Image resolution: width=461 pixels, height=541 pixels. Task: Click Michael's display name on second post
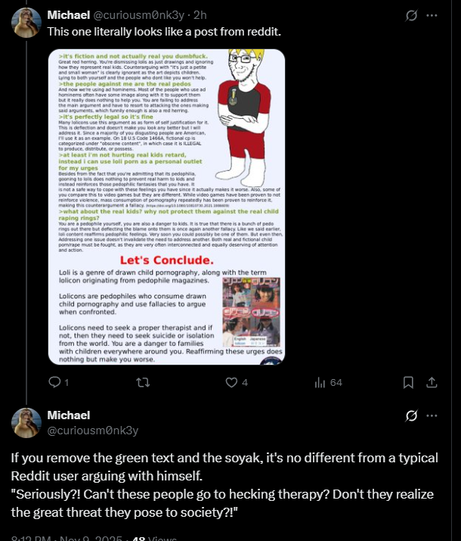pos(69,415)
